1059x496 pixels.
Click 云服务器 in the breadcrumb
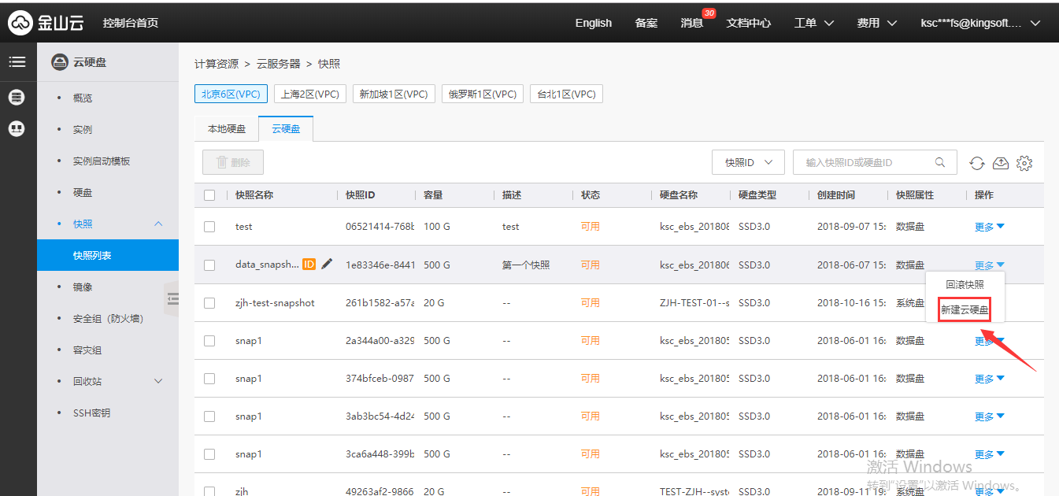[279, 64]
